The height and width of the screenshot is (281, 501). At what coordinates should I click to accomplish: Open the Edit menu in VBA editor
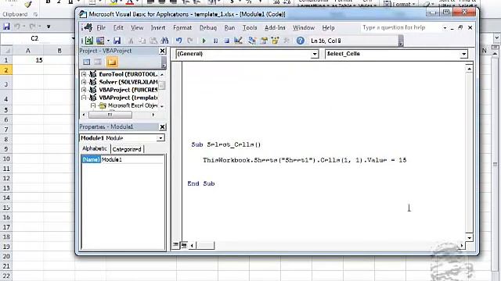(118, 28)
